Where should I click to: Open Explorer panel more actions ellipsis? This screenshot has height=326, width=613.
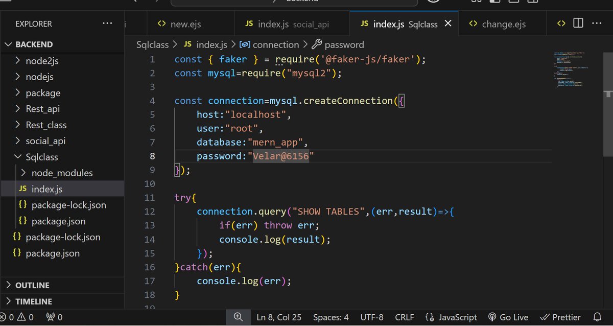tap(107, 24)
